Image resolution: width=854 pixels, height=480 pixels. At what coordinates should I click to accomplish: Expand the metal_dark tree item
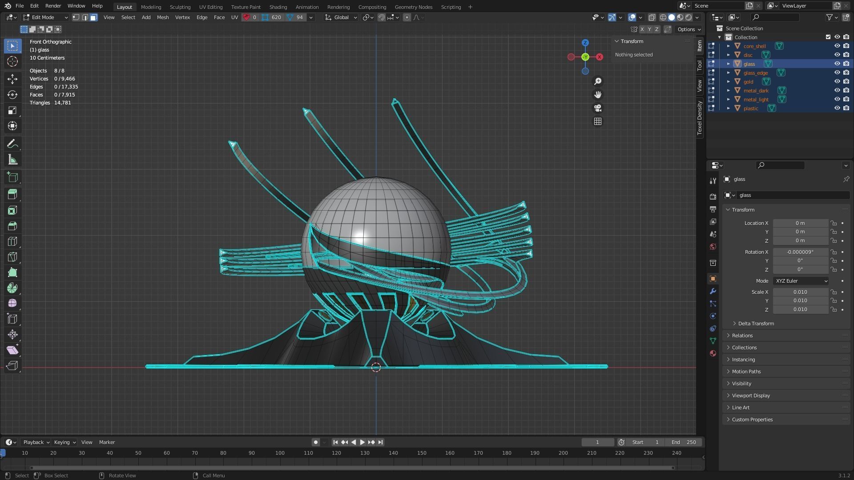(729, 91)
